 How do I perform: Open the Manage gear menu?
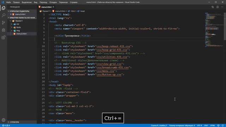click(4, 120)
